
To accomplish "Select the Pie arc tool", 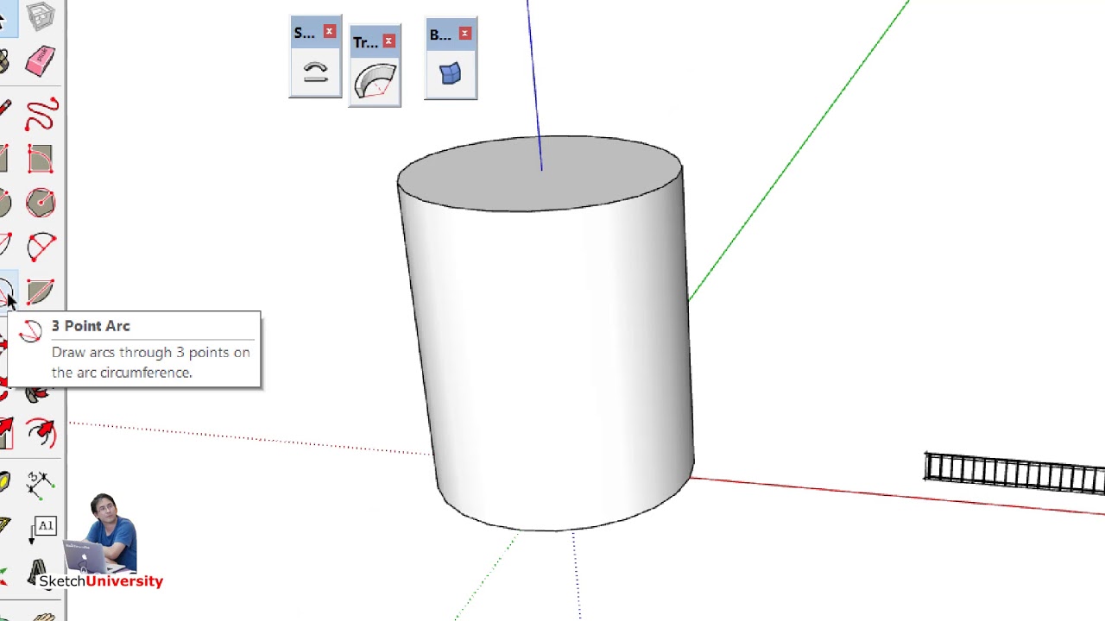I will [x=41, y=292].
